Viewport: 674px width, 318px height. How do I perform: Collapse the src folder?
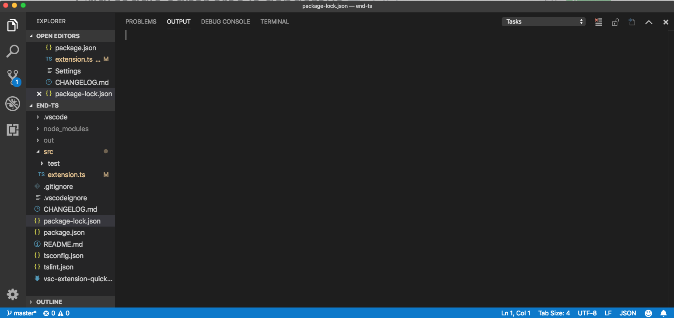click(70, 152)
